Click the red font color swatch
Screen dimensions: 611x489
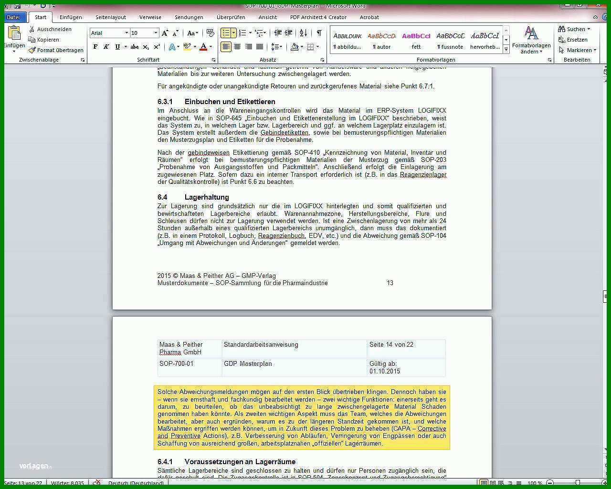click(203, 47)
